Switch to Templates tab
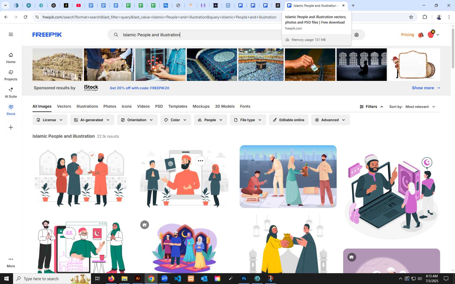Viewport: 455px width, 284px height. [178, 106]
